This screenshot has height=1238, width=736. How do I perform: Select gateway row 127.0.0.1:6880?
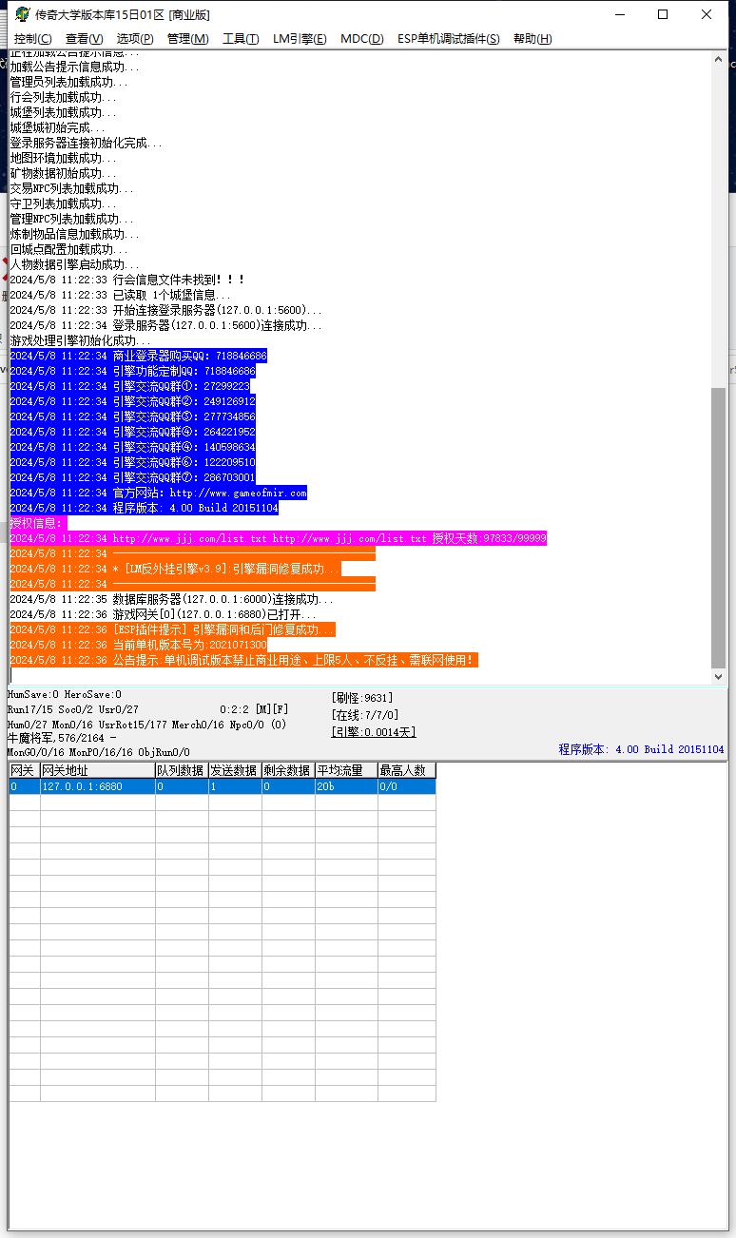click(223, 786)
